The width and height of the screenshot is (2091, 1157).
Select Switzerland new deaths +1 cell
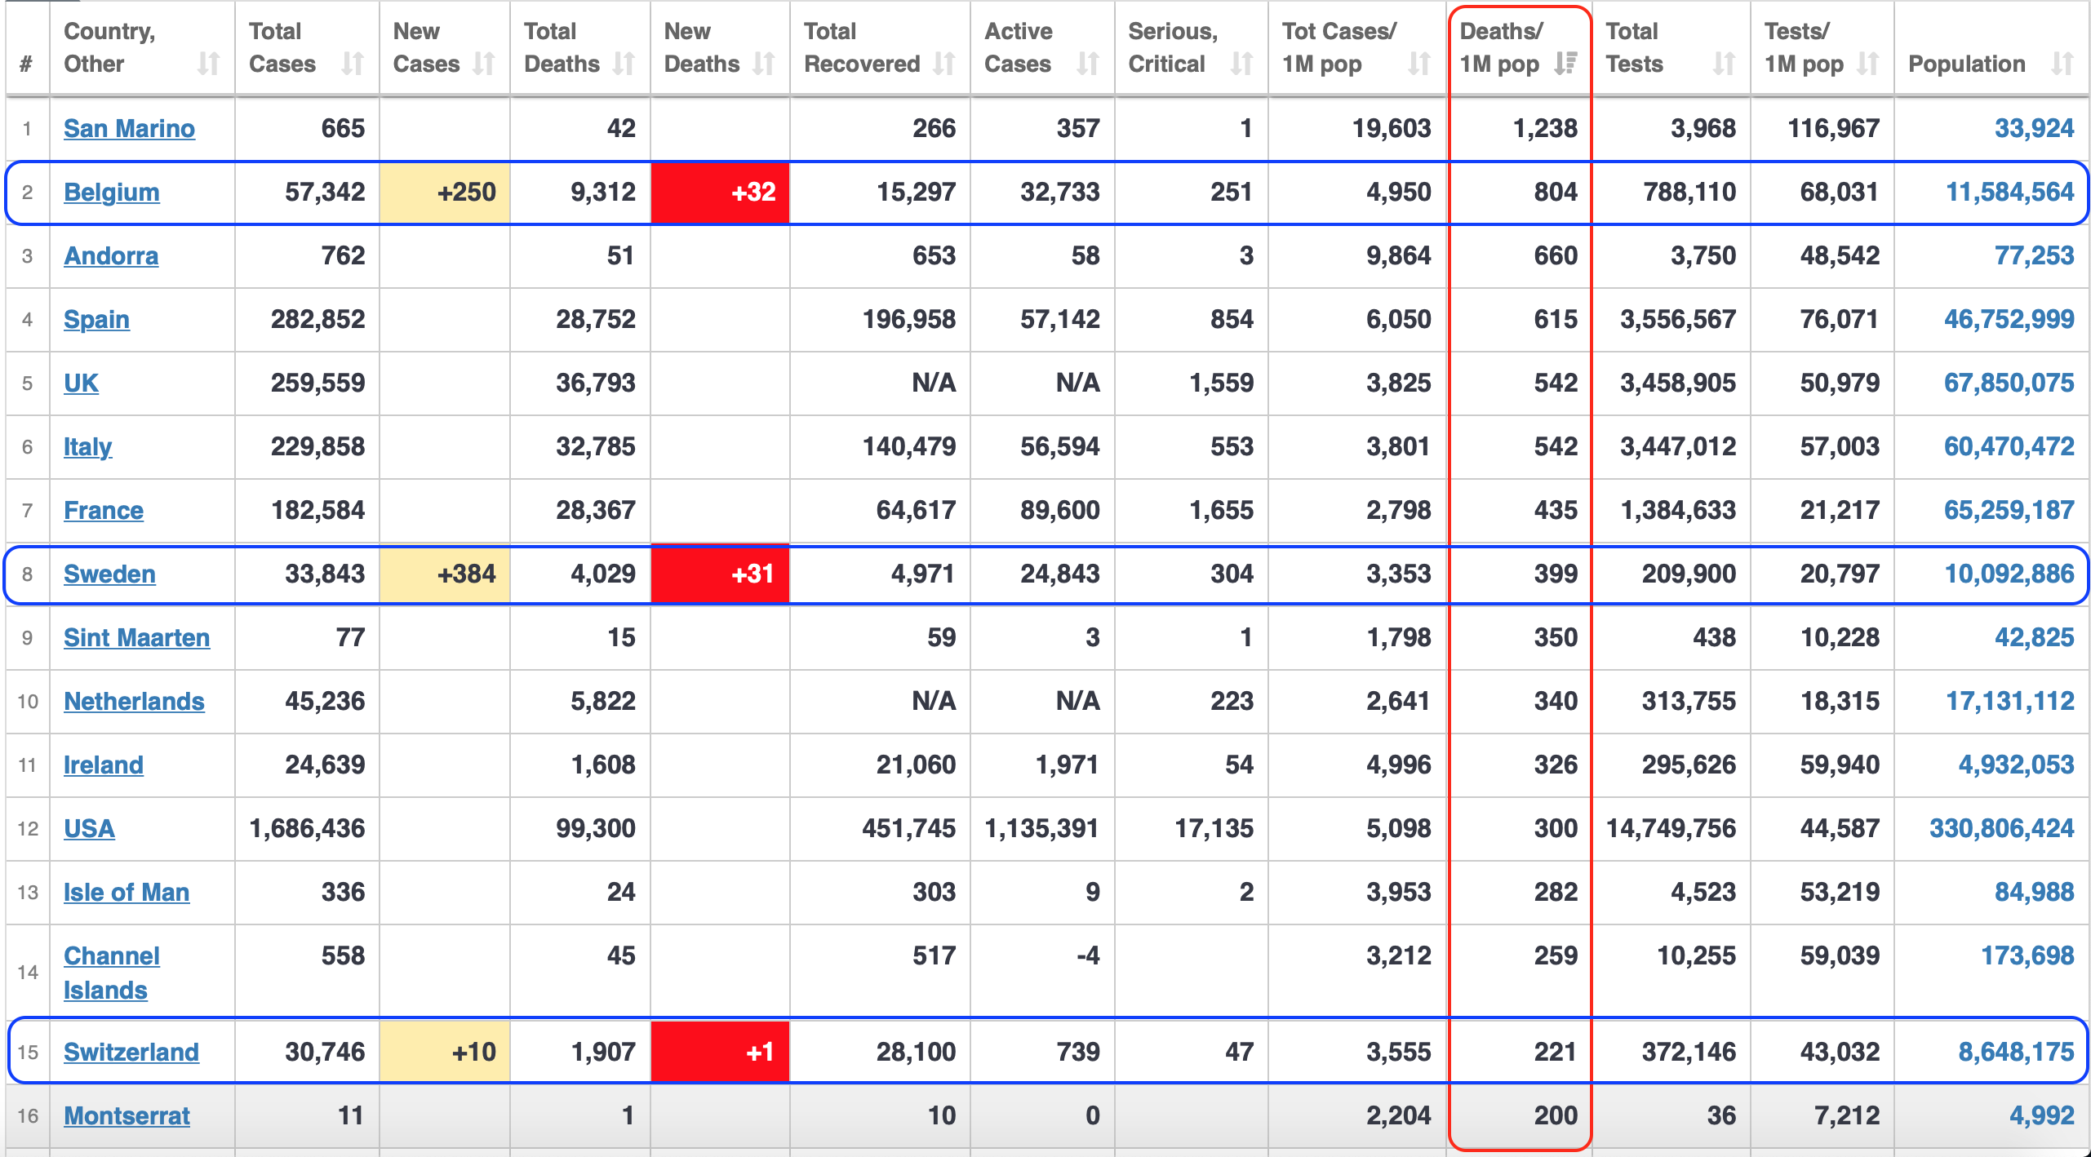coord(720,1052)
